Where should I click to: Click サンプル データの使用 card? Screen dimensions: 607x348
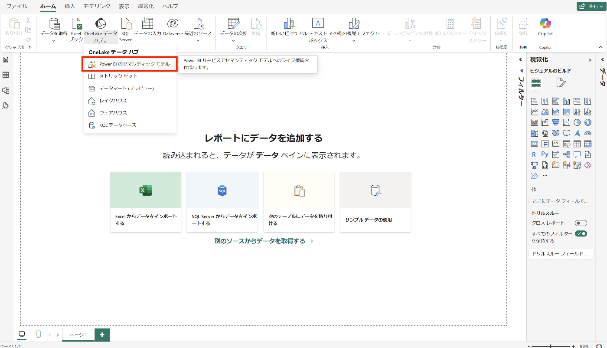pos(375,202)
